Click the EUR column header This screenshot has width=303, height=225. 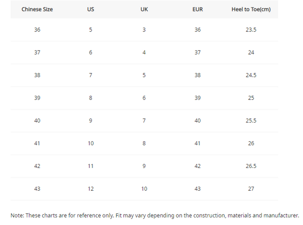point(197,9)
